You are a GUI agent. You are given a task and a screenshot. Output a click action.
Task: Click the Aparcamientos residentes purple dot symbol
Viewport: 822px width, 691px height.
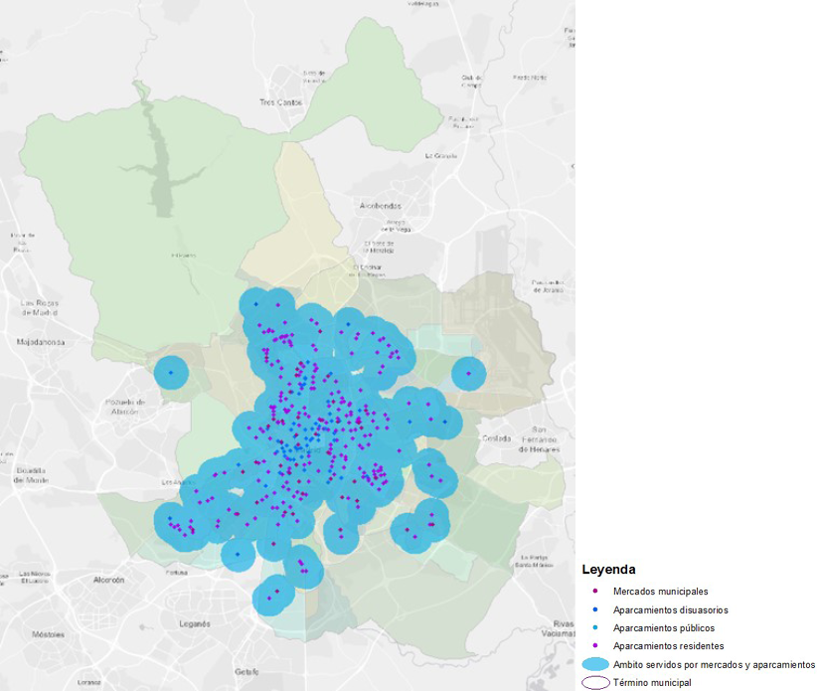(x=595, y=646)
